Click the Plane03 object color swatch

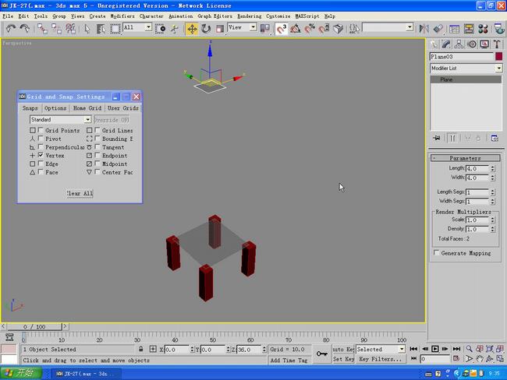click(x=499, y=57)
